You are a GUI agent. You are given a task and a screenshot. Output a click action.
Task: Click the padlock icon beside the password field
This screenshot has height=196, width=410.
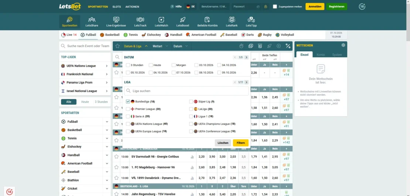click(266, 7)
